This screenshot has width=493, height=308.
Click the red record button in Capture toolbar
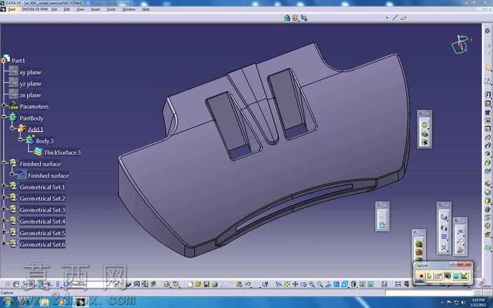422,276
